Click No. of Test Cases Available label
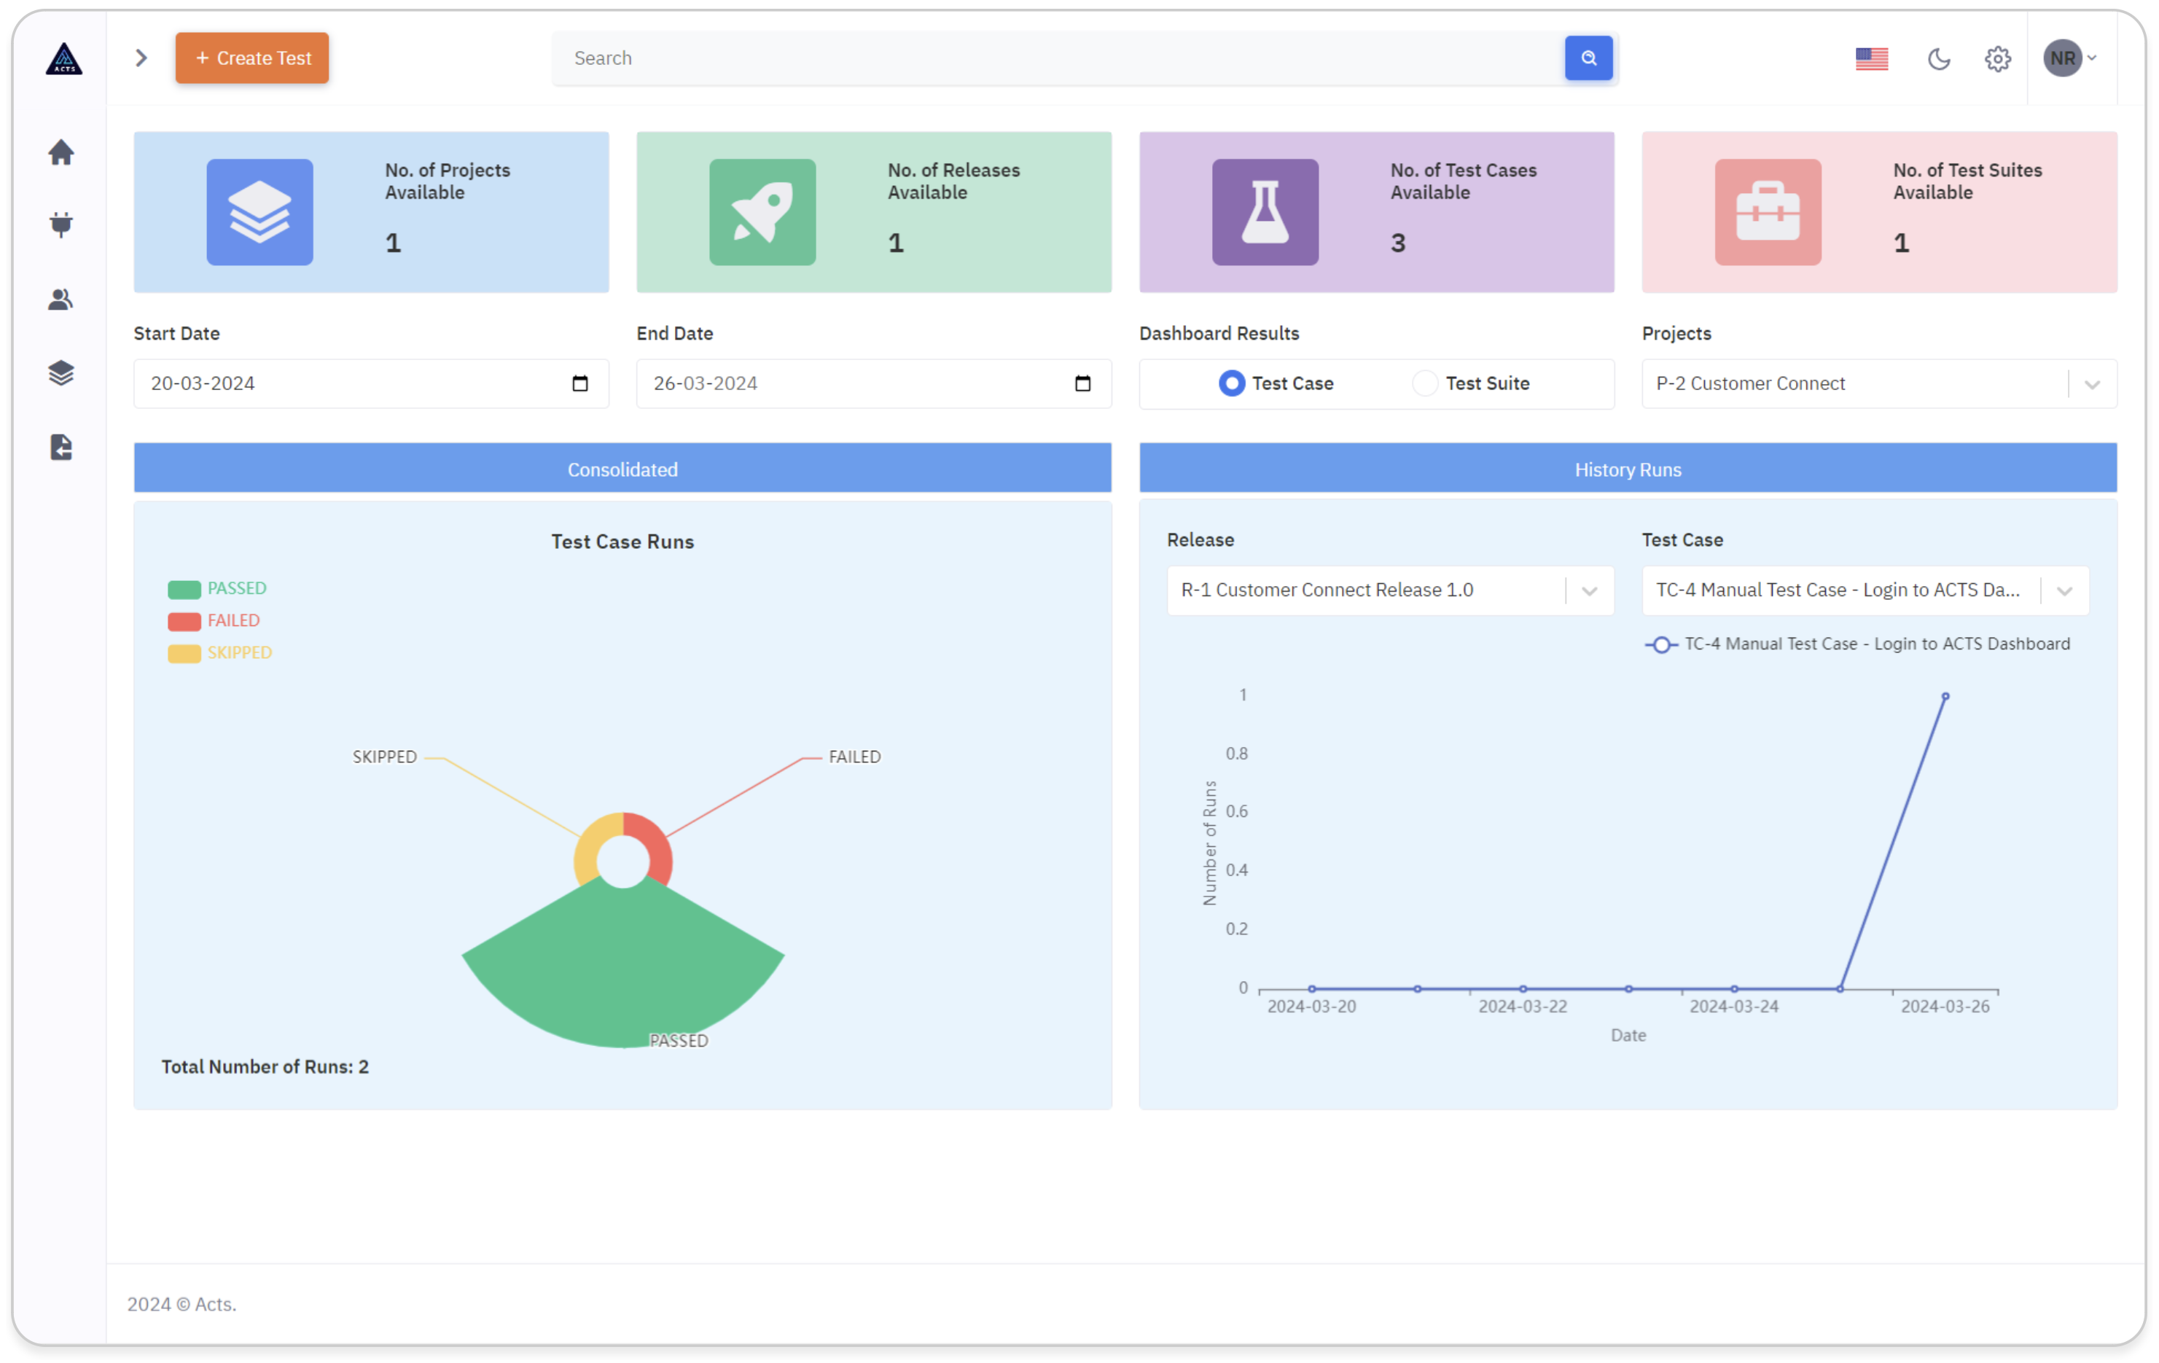The image size is (2159, 1363). click(1463, 181)
